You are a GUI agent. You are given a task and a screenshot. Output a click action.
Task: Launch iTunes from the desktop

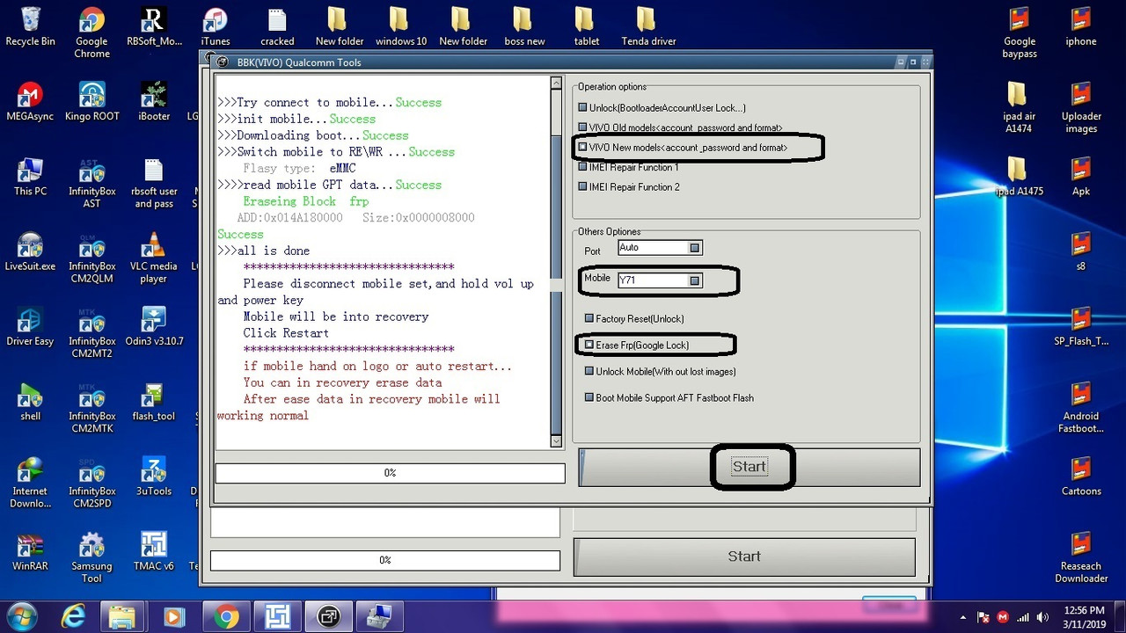click(x=216, y=25)
